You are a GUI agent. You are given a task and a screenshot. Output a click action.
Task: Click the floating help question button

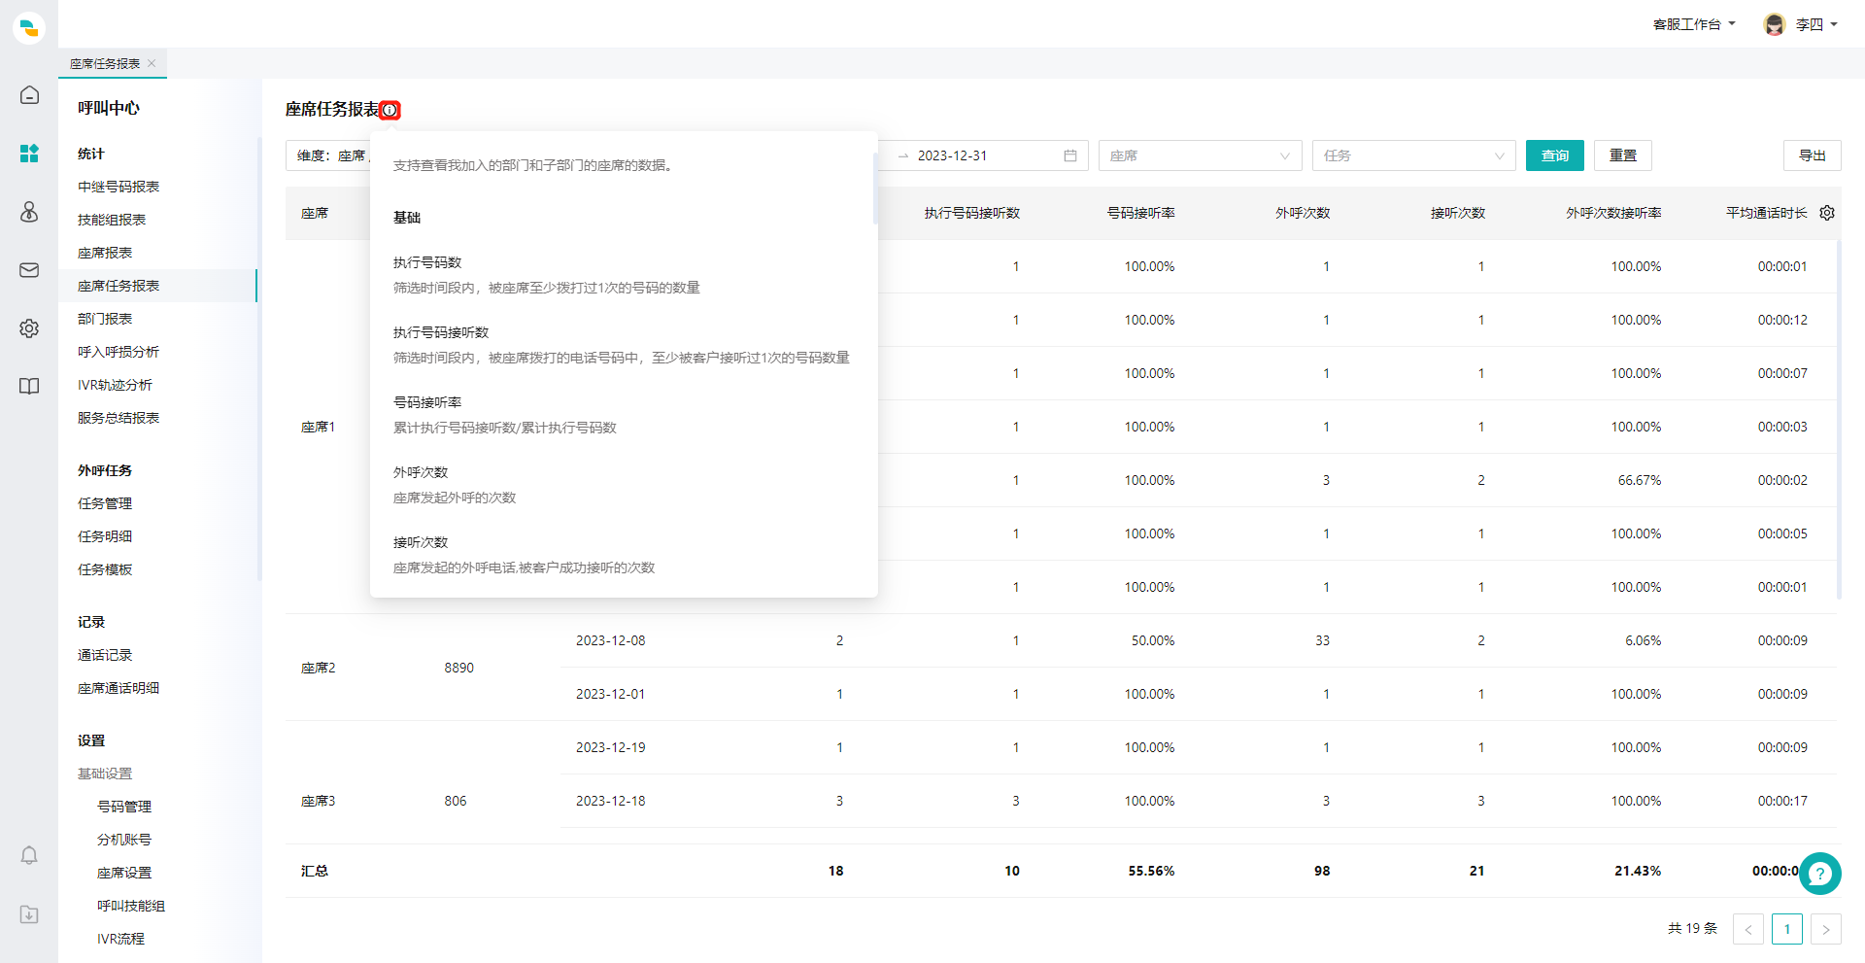point(1819,873)
